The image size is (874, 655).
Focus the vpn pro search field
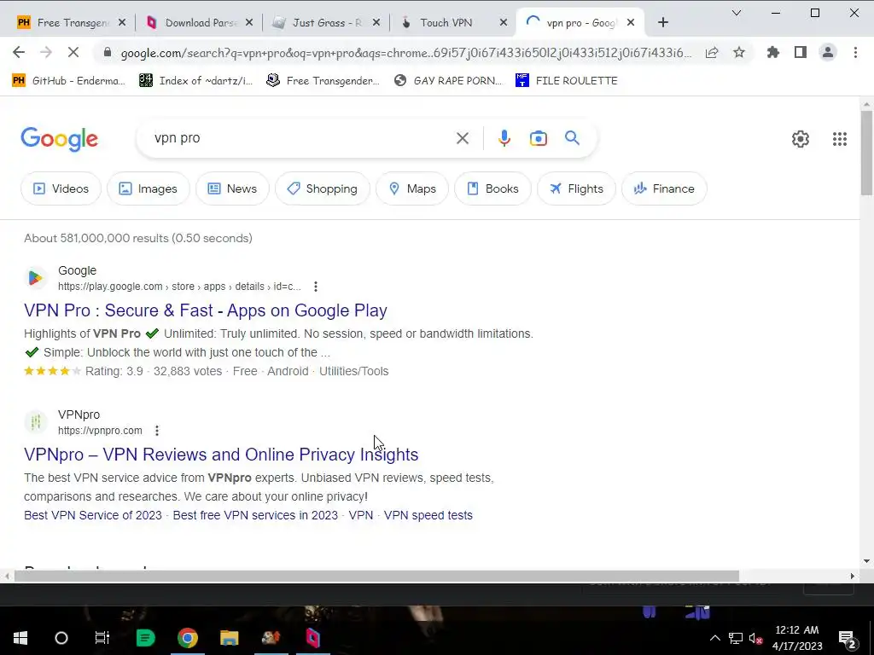coord(301,138)
